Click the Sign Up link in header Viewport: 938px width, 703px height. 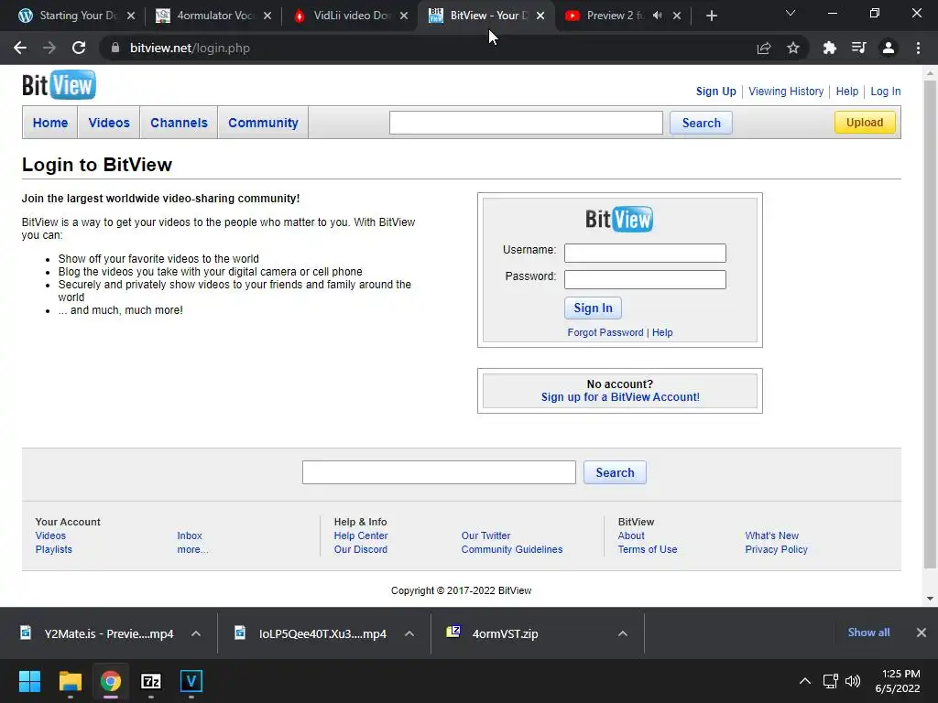[715, 92]
